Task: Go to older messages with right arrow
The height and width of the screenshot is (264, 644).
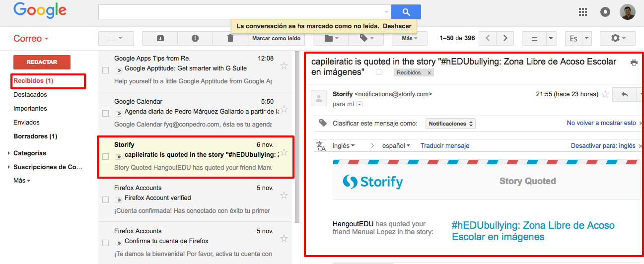Action: pyautogui.click(x=505, y=38)
